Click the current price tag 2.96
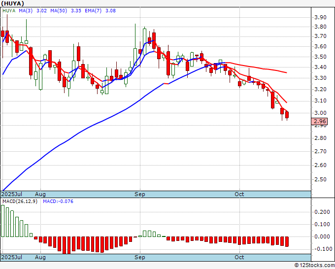This screenshot has width=335, height=269. click(x=319, y=121)
